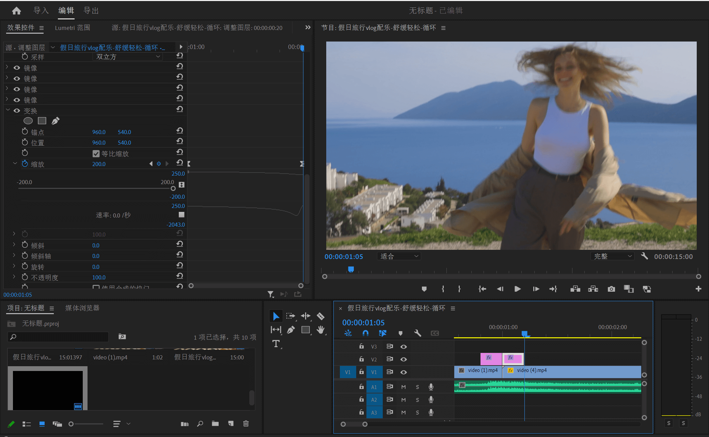Uncheck 等比缩放 checkbox
This screenshot has width=709, height=437.
(x=96, y=153)
